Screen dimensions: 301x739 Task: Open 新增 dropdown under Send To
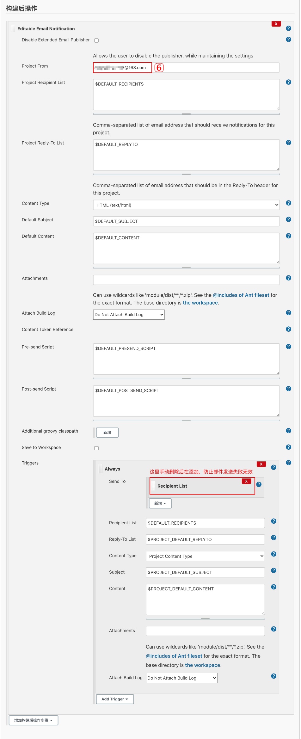160,503
